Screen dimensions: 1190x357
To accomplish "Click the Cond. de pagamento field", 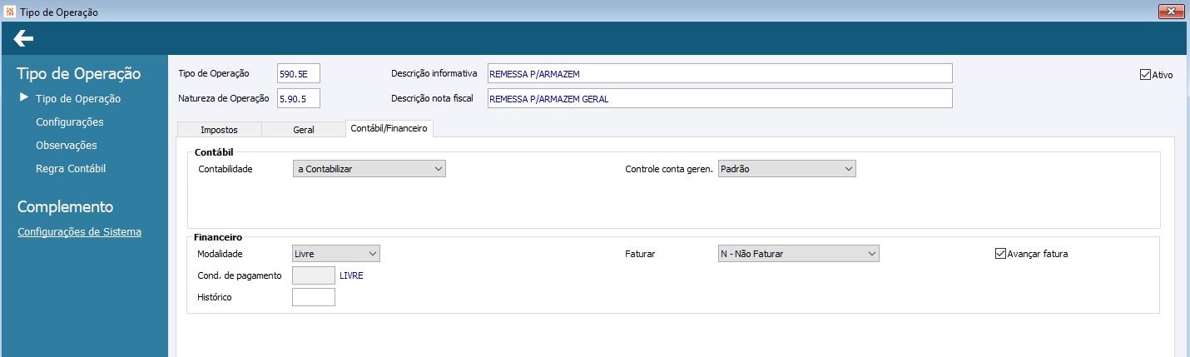I will click(314, 275).
